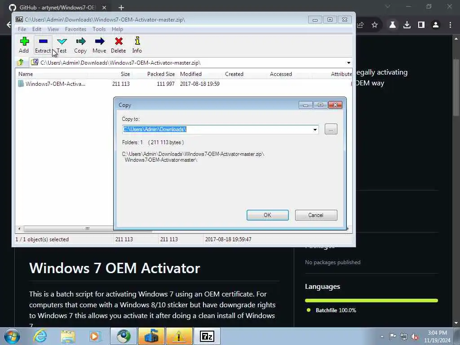
Task: Confirm Copy dialog with OK
Action: click(x=268, y=215)
